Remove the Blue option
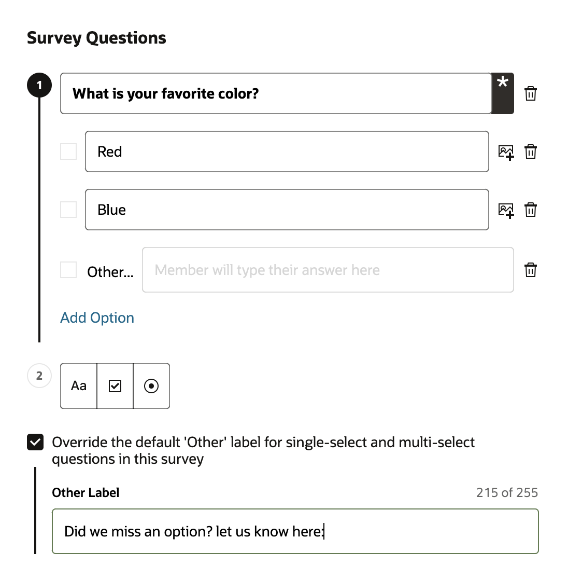Image resolution: width=568 pixels, height=579 pixels. [530, 210]
